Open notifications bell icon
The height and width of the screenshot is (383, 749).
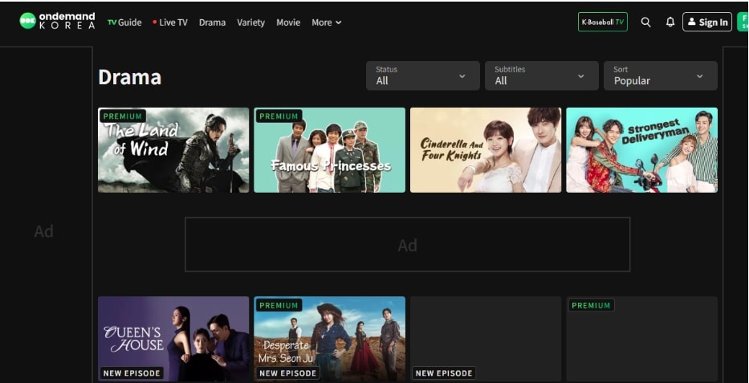click(x=670, y=22)
